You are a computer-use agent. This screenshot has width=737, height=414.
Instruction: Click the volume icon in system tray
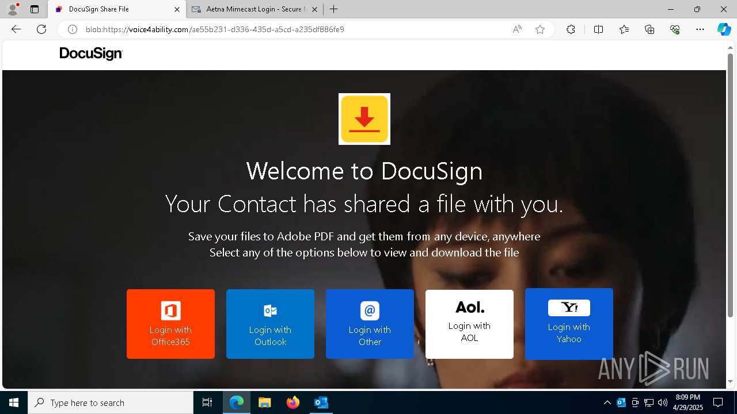[663, 402]
